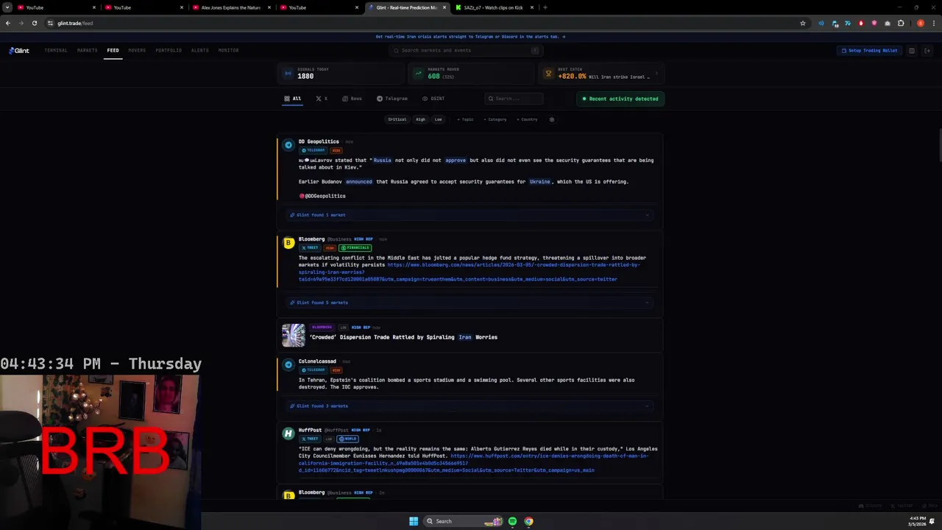The width and height of the screenshot is (942, 530).
Task: Click the highlighted announced link
Action: 359,182
